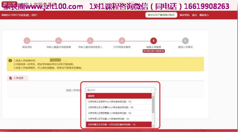Click the user greeting text 尊敬的21000579
Screen dimensions: 238x132
click(x=19, y=15)
